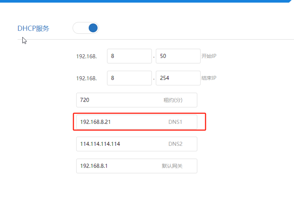Screen dimensions: 294x199
Task: Click the DNS2 label inside its field
Action: 175,144
